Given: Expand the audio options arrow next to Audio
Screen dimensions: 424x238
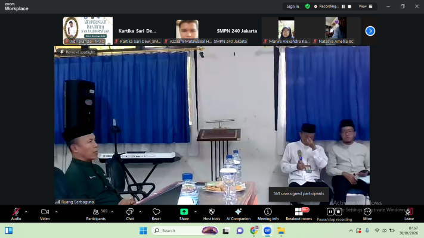Looking at the screenshot, I should point(26,211).
